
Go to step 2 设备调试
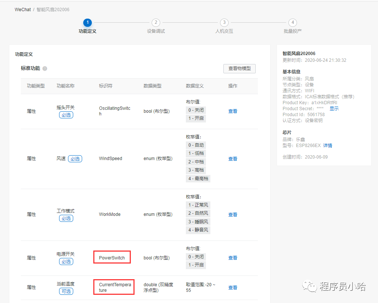click(156, 23)
